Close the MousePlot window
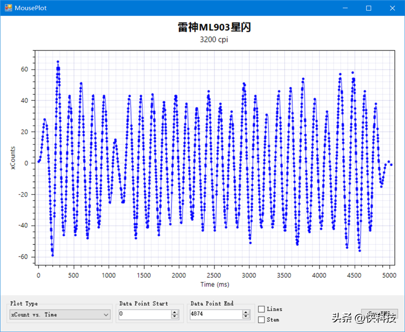 (x=392, y=8)
